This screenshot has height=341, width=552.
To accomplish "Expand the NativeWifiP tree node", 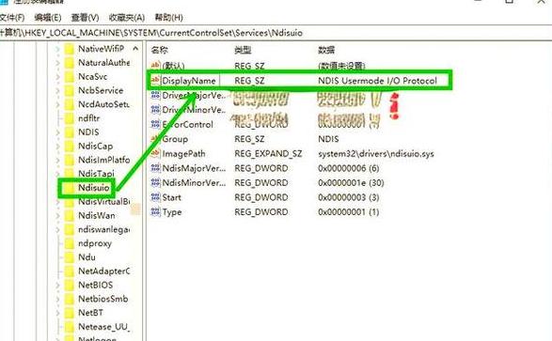I will 57,49.
